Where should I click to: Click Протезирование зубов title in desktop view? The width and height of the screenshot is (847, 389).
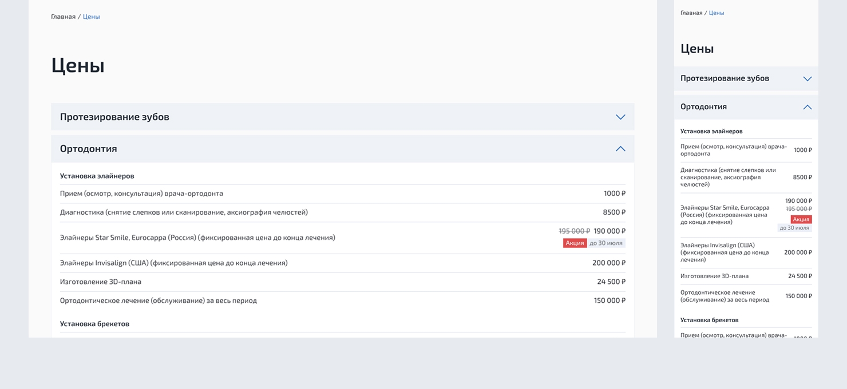(114, 117)
